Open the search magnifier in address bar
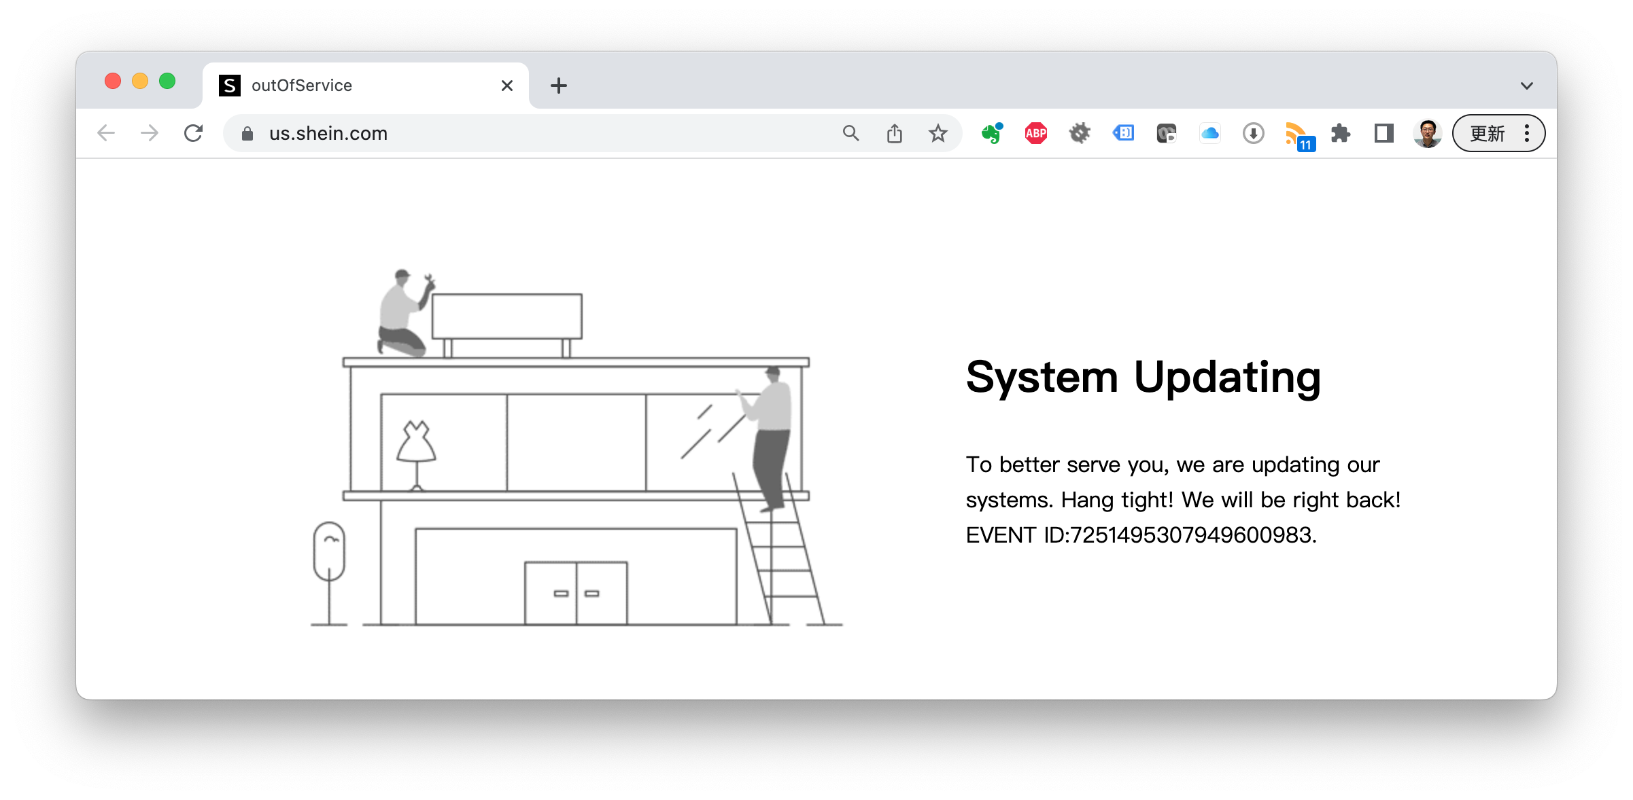This screenshot has height=800, width=1633. pos(851,133)
